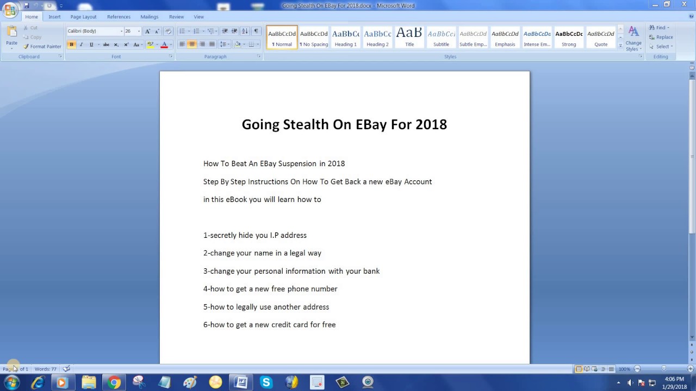Click the Save icon in quick access toolbar
The image size is (696, 391).
click(x=26, y=5)
